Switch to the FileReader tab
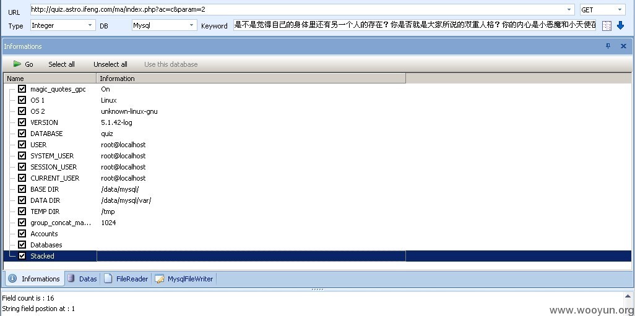 point(126,279)
